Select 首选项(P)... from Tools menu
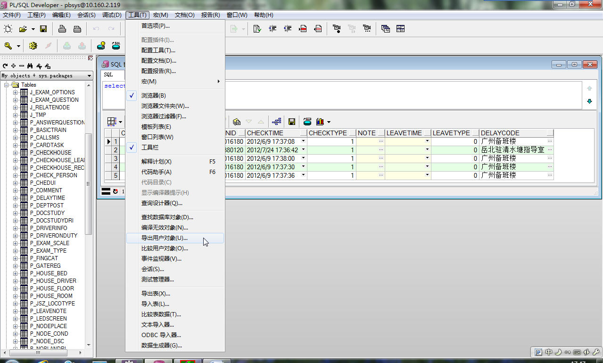The width and height of the screenshot is (603, 363). [175, 26]
